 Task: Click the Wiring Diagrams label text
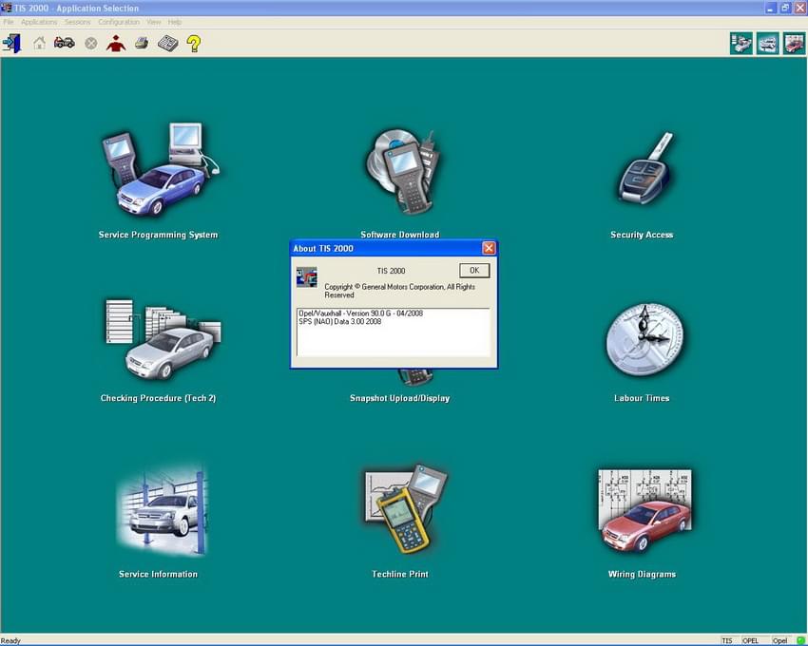click(x=642, y=575)
